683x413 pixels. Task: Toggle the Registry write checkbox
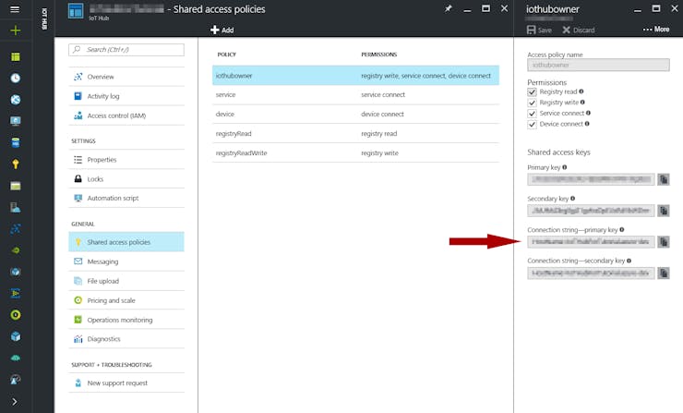tap(532, 103)
